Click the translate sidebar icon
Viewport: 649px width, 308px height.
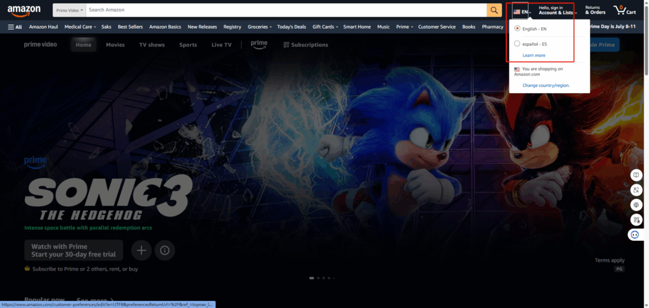635,190
